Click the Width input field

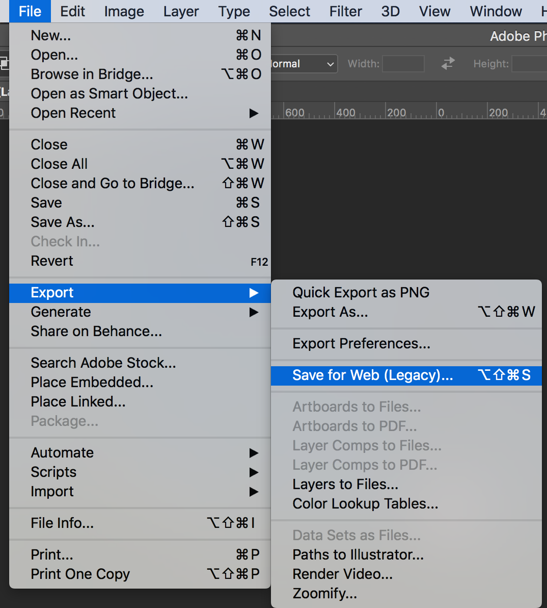403,64
